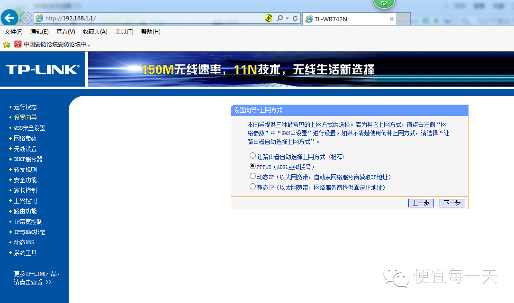The image size is (514, 303).
Task: Click the refresh page icon
Action: (295, 18)
